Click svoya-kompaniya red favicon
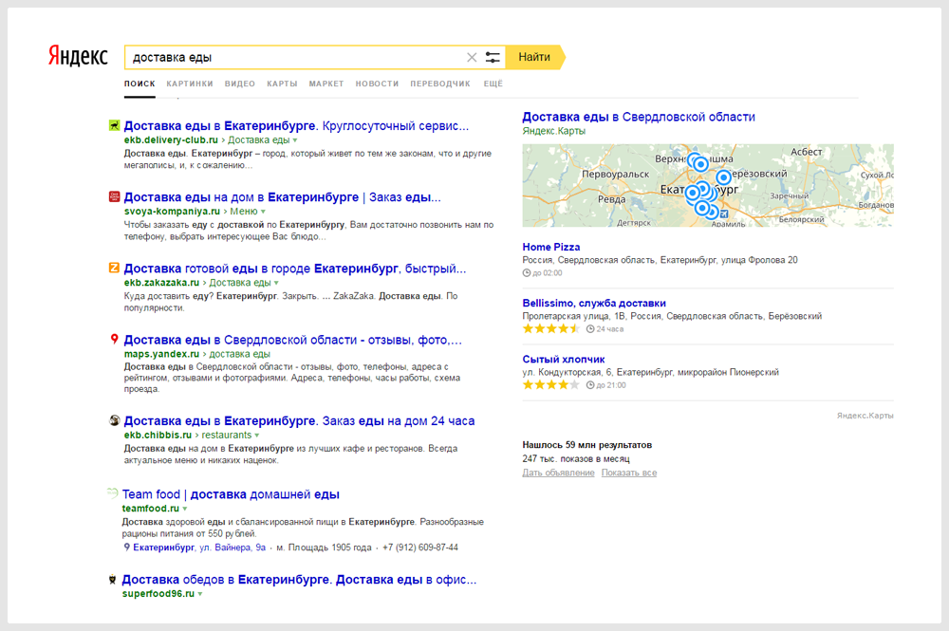949x631 pixels. pos(115,196)
